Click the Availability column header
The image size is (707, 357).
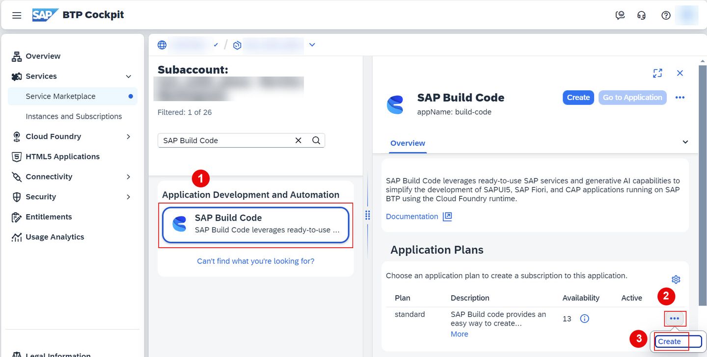pos(581,298)
